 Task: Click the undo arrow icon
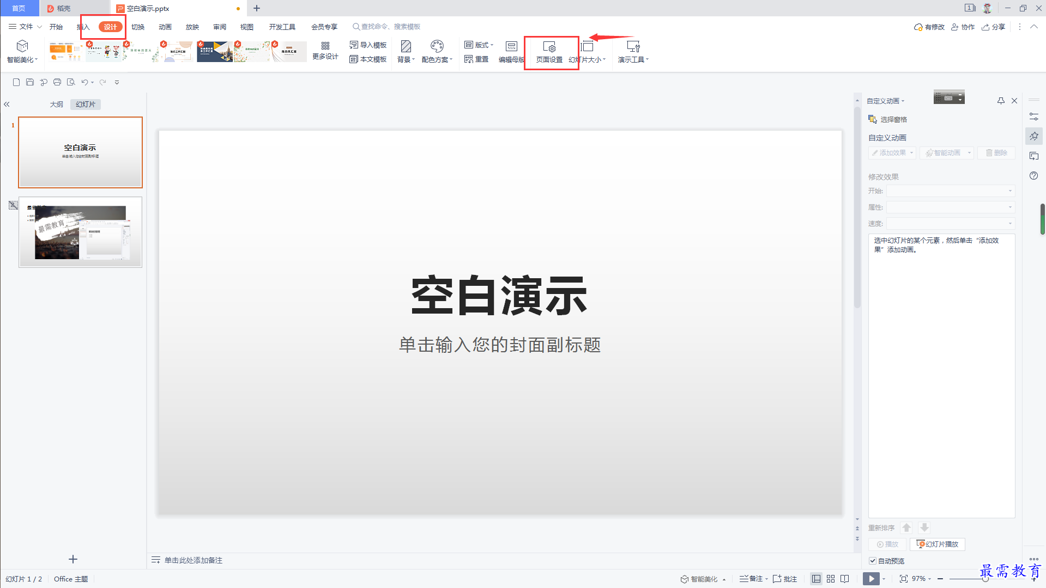click(84, 82)
